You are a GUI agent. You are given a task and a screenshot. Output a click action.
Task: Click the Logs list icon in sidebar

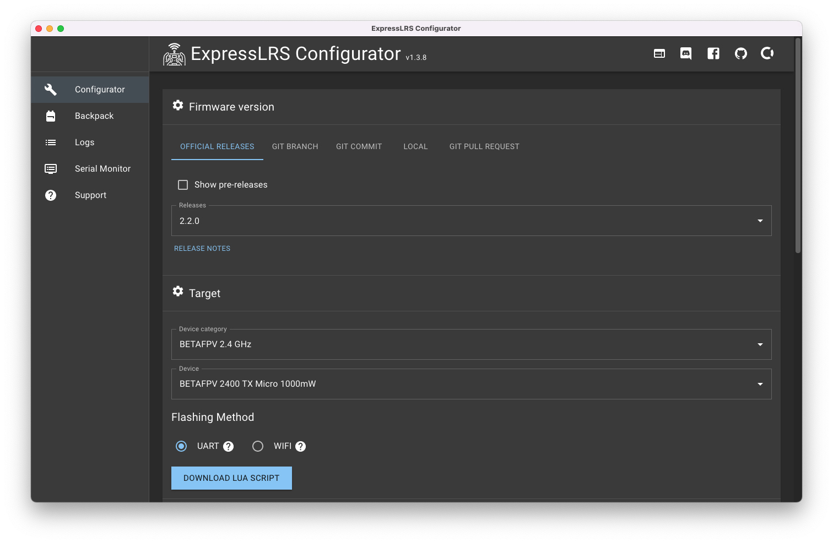click(51, 142)
